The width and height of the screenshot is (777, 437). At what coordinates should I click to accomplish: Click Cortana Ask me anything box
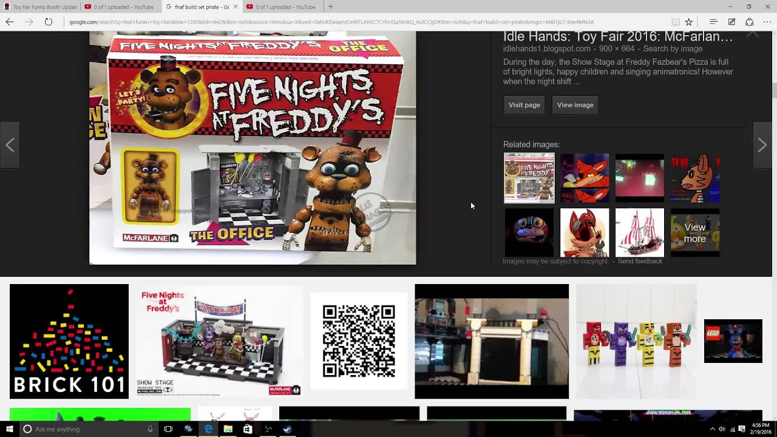pyautogui.click(x=88, y=429)
